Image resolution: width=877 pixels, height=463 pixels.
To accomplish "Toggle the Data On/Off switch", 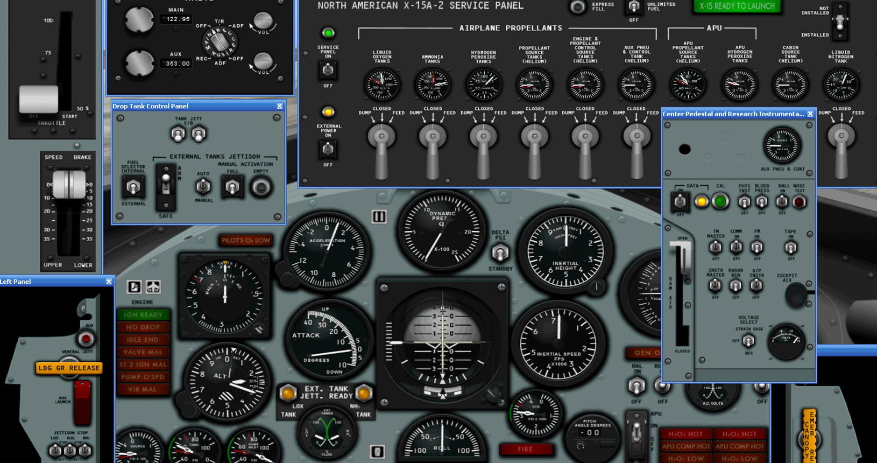I will [x=680, y=201].
